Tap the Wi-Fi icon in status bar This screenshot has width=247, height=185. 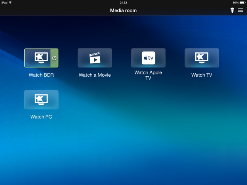[x=10, y=3]
